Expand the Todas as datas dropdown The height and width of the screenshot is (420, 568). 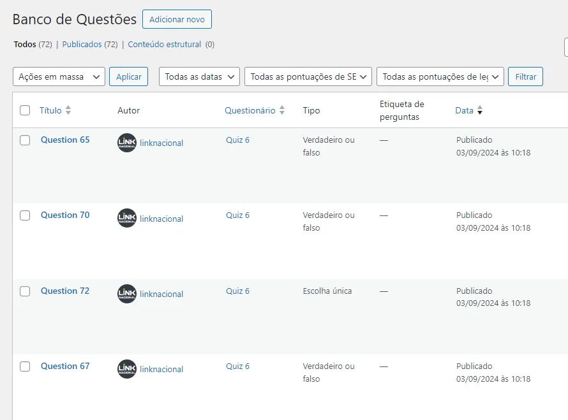[199, 76]
